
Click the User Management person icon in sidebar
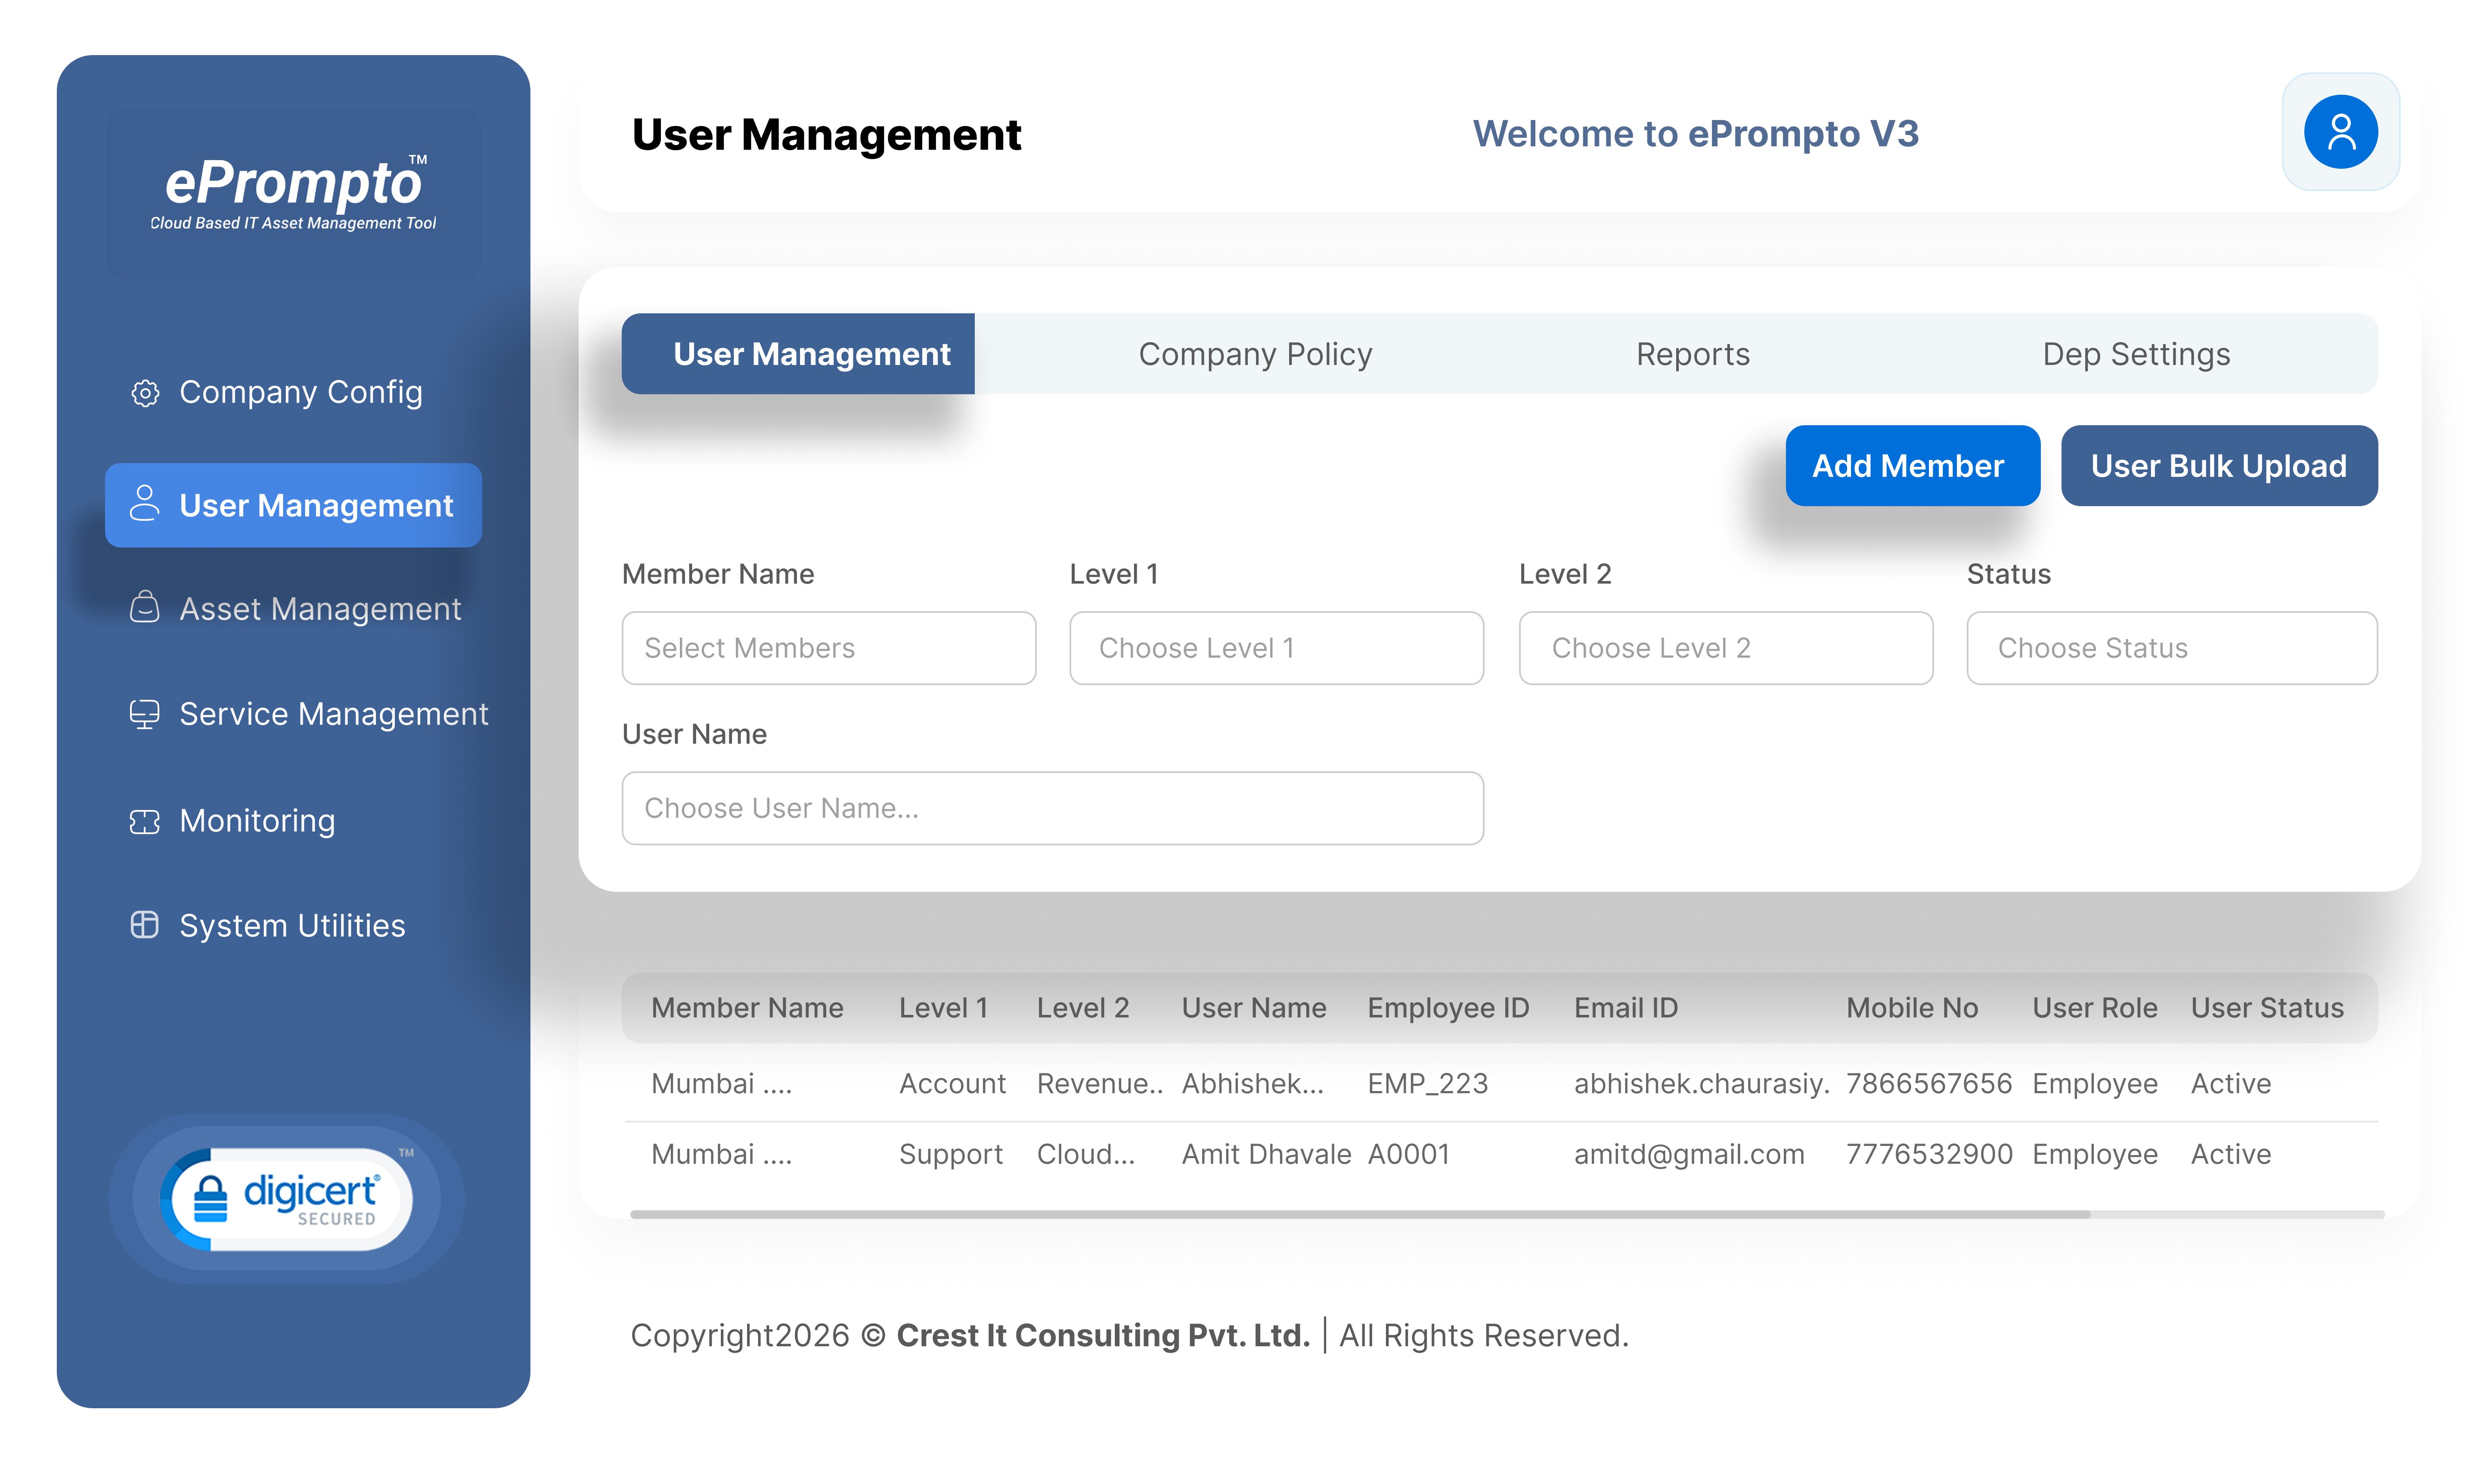[145, 504]
